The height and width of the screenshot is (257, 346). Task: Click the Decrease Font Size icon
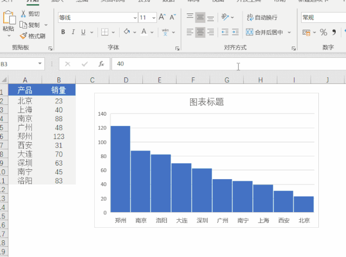click(x=173, y=17)
